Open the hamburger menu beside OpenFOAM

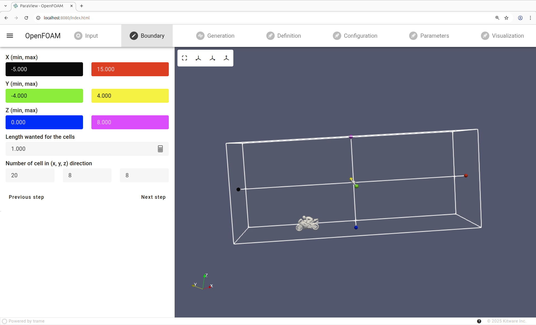point(10,36)
